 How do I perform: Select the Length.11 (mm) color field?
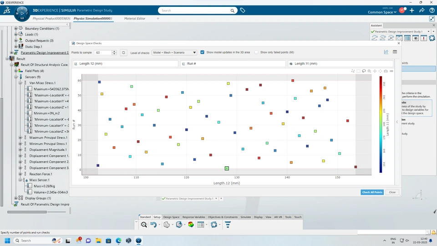pyautogui.click(x=340, y=64)
